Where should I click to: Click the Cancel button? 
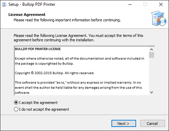[x=152, y=124]
